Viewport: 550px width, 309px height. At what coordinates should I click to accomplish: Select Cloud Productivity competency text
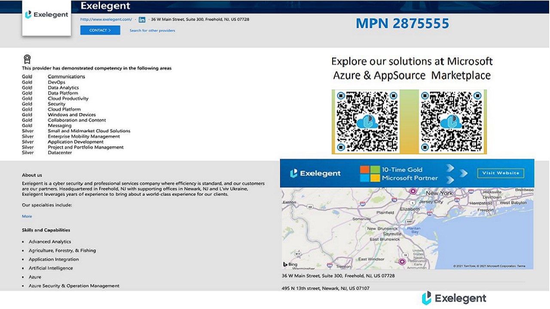pyautogui.click(x=68, y=98)
